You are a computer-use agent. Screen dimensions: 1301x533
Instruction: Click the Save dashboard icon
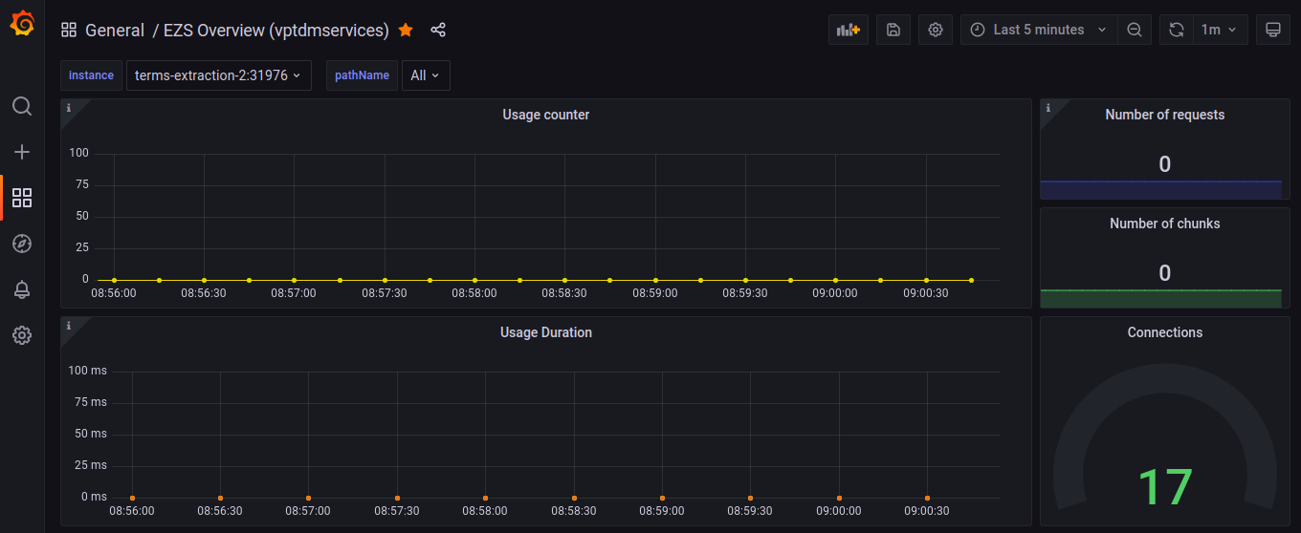point(893,30)
